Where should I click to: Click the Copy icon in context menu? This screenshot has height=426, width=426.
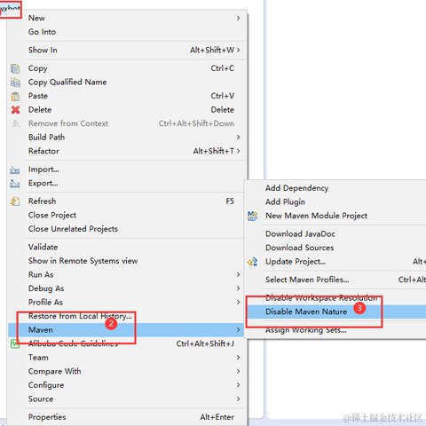15,68
